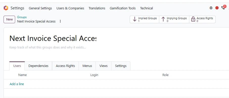
Task: Open Gamification Tools menu
Action: click(123, 8)
